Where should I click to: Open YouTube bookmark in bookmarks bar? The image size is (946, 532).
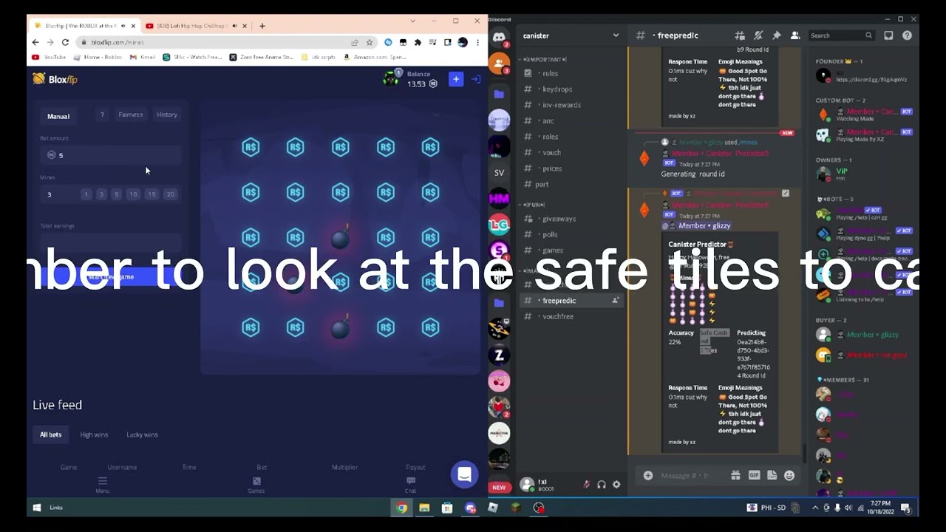(49, 57)
